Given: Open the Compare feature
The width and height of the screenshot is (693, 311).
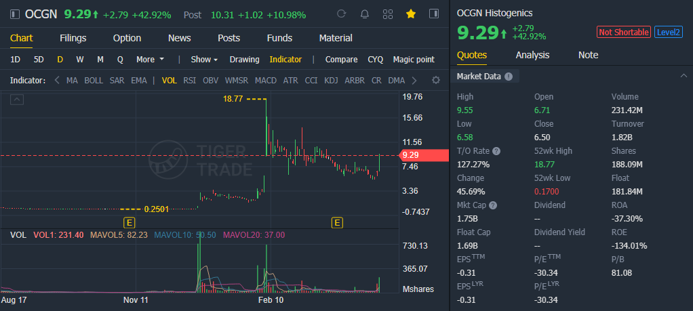Looking at the screenshot, I should (x=341, y=59).
